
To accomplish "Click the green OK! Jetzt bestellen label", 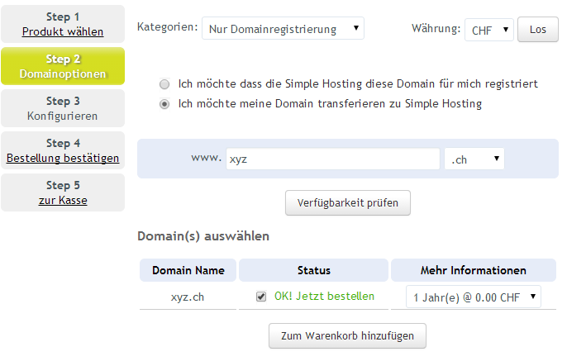I will click(324, 297).
